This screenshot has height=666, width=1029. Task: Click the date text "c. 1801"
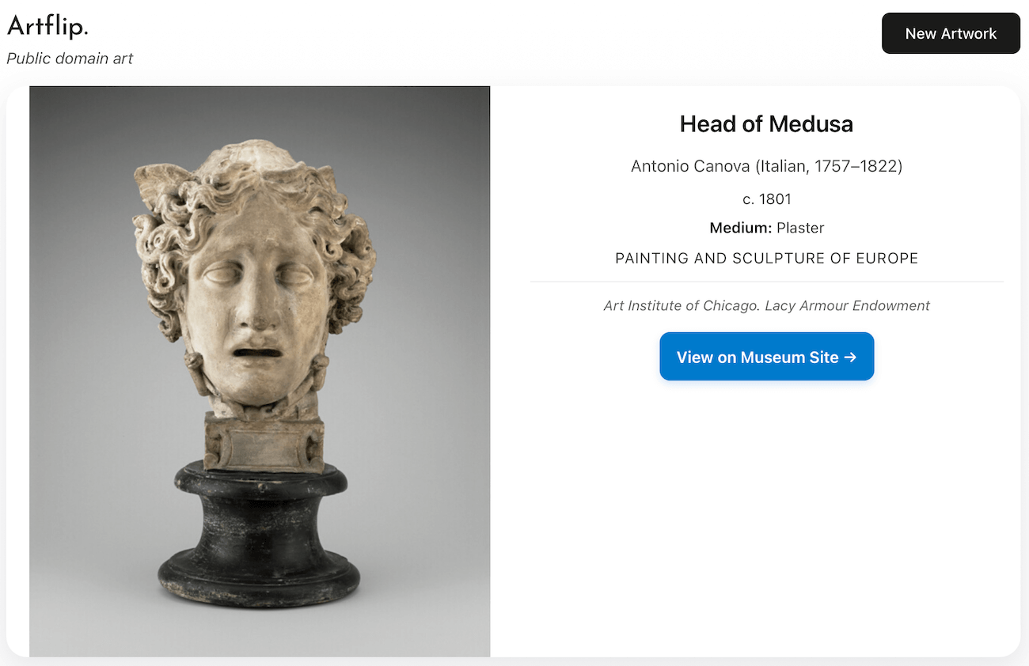pos(766,199)
